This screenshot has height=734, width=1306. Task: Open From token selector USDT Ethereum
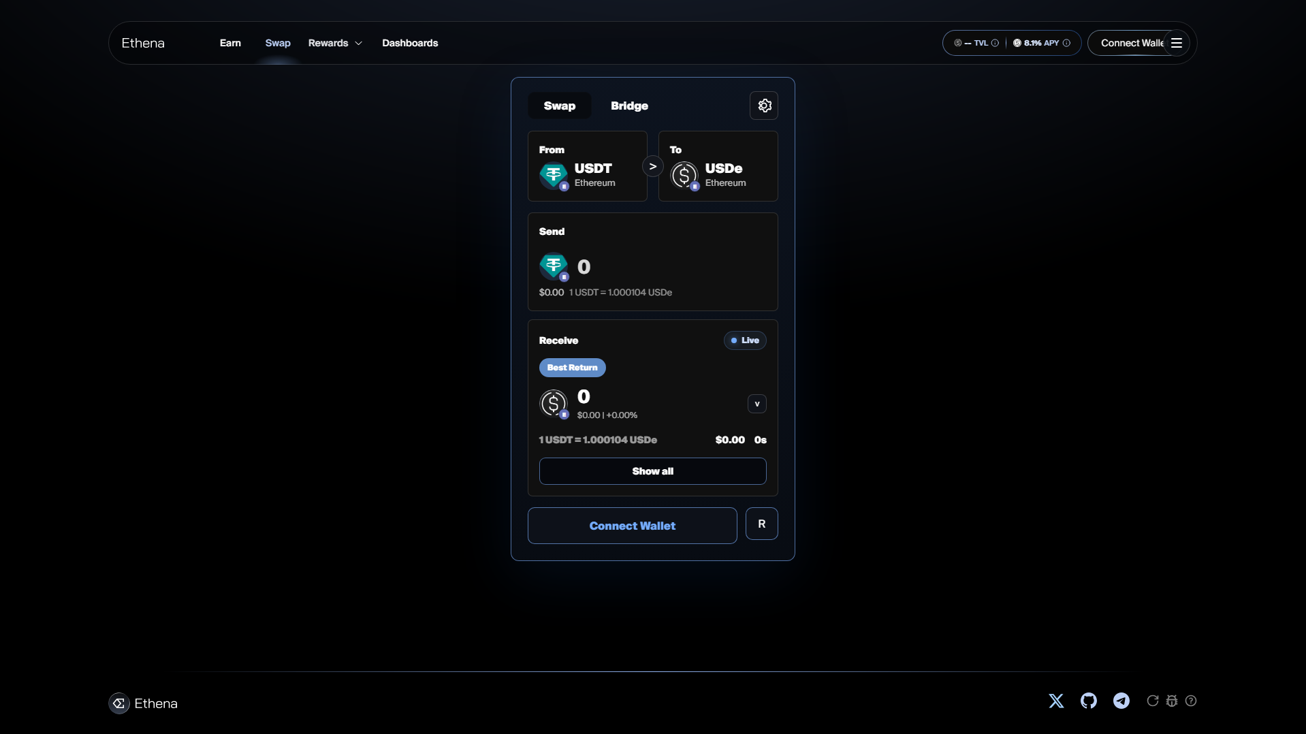587,166
